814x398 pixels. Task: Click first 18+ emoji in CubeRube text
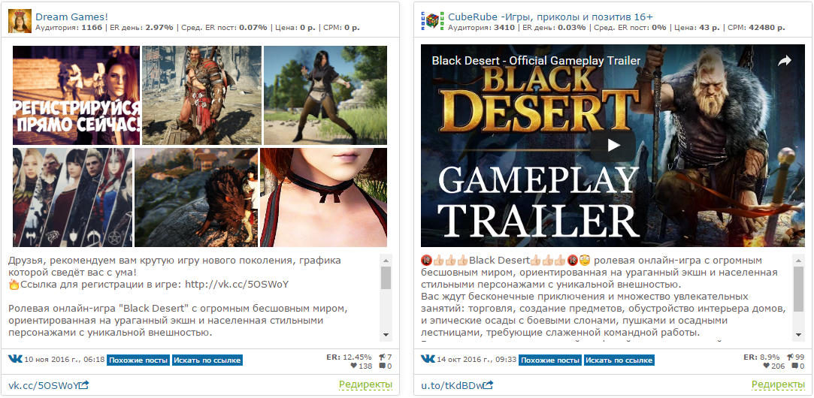[x=426, y=260]
